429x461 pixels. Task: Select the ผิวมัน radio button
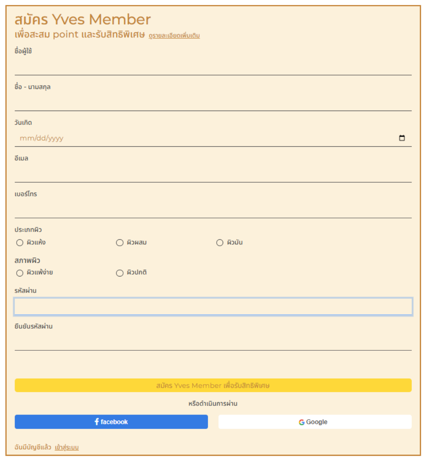tap(220, 243)
